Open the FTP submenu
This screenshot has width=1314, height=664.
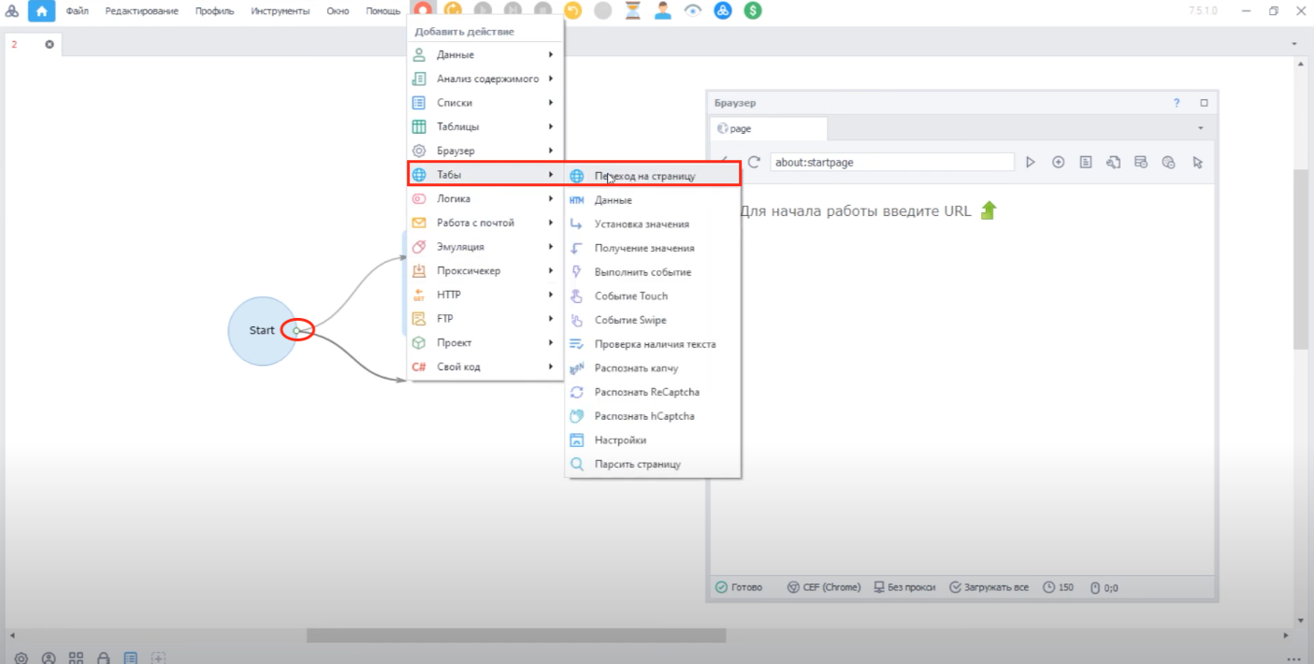485,319
